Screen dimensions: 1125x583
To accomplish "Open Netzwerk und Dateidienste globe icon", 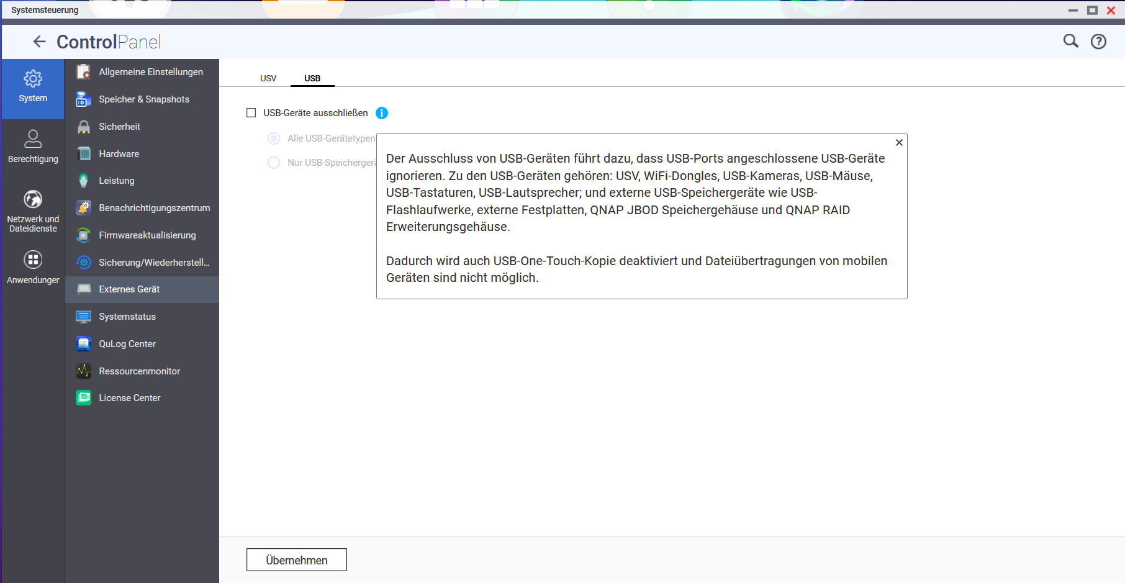I will [x=33, y=199].
